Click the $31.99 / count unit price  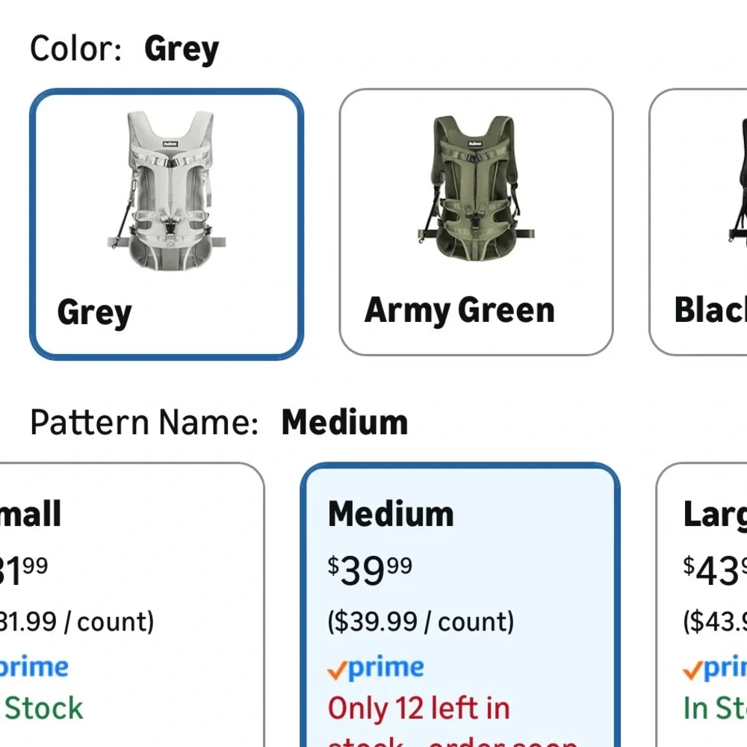tap(77, 622)
